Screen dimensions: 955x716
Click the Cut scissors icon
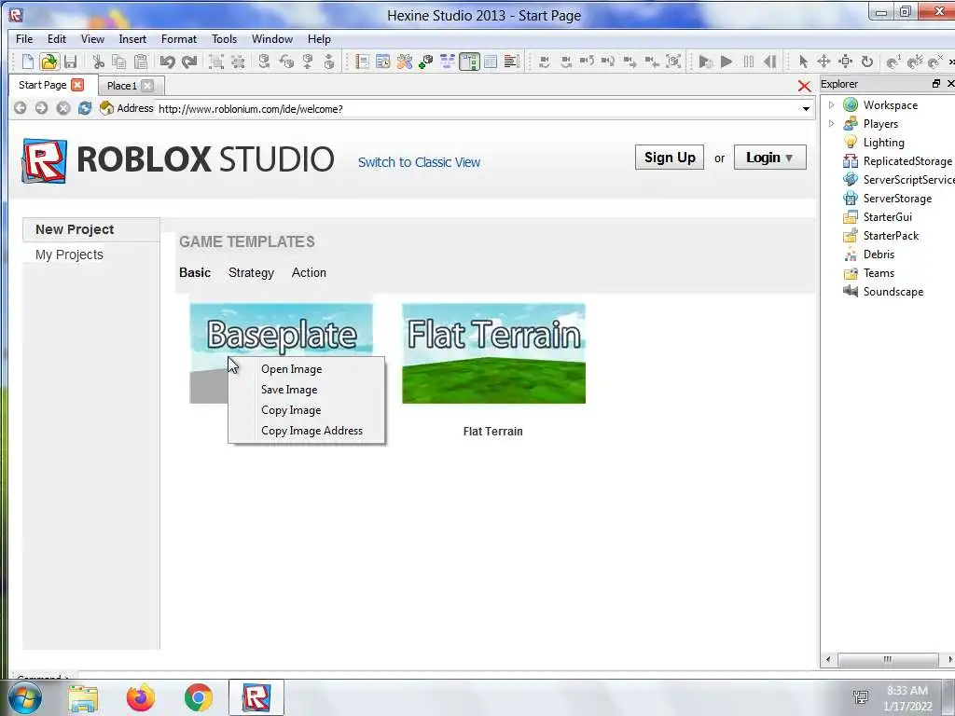98,62
